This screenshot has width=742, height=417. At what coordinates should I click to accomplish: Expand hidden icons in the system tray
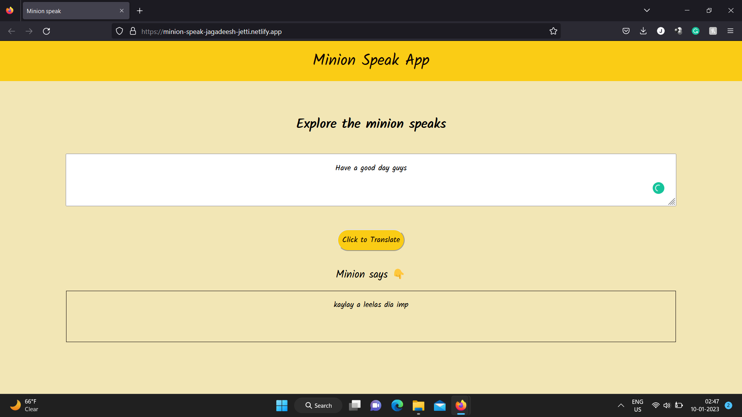[x=621, y=405]
